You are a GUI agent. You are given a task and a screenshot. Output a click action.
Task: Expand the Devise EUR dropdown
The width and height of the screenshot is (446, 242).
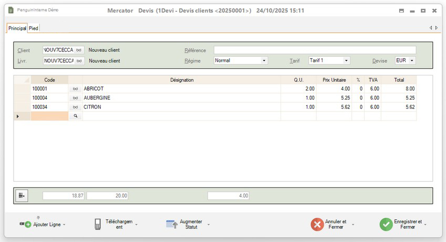pyautogui.click(x=411, y=60)
